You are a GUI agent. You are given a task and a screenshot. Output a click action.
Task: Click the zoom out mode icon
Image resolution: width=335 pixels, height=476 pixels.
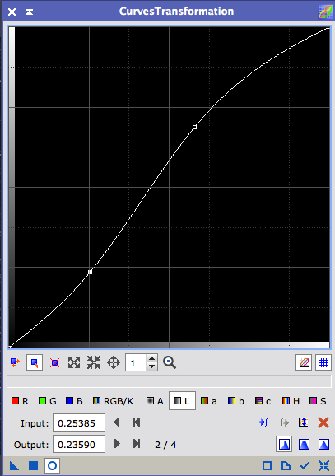(94, 362)
